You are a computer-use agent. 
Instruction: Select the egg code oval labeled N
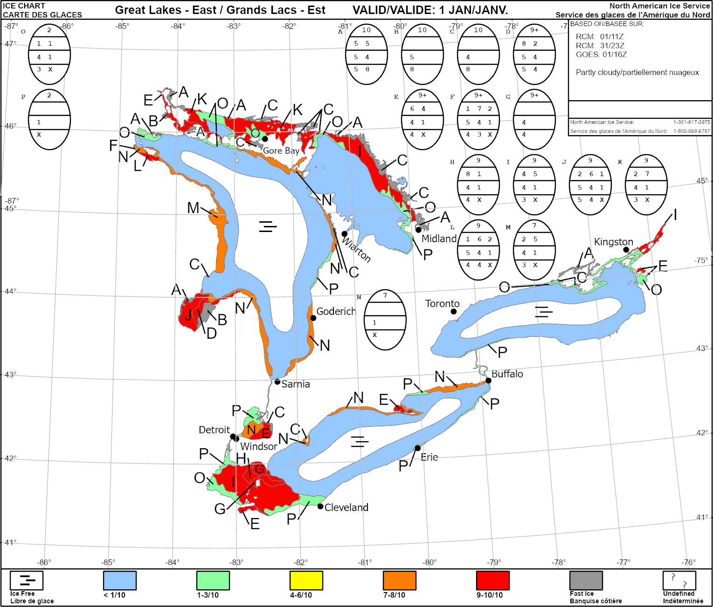click(385, 320)
